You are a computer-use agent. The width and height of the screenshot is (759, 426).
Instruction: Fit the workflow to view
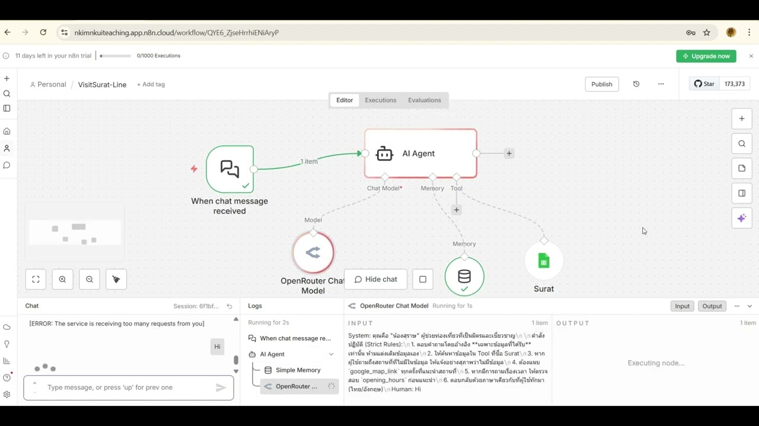point(36,279)
